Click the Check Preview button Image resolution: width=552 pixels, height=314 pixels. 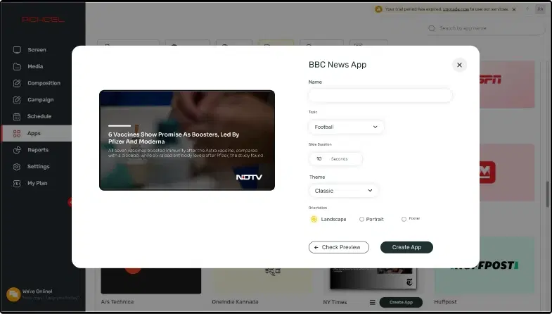click(339, 247)
